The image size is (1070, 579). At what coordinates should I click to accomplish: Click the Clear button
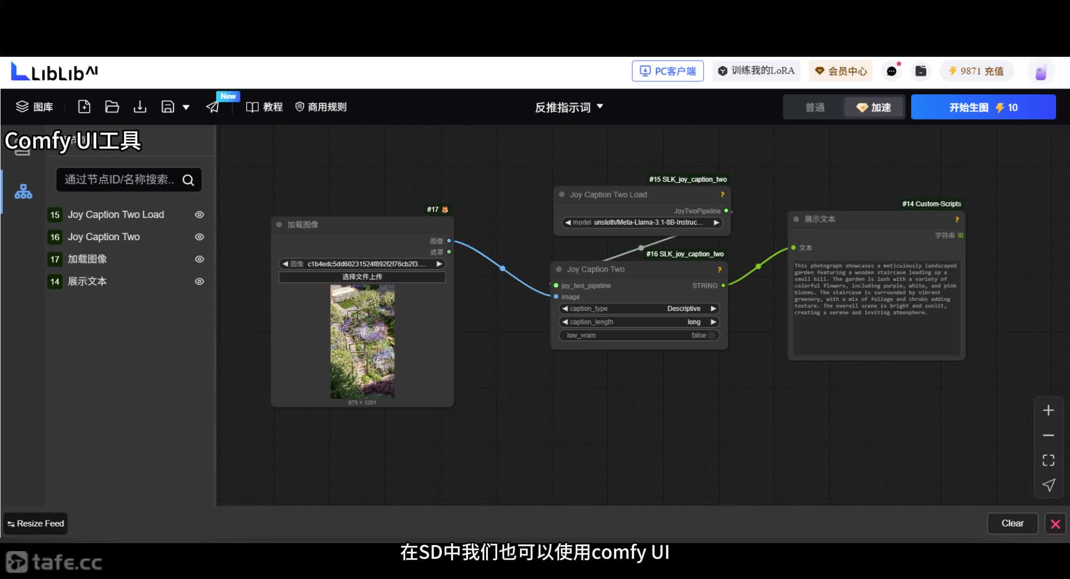coord(1012,523)
